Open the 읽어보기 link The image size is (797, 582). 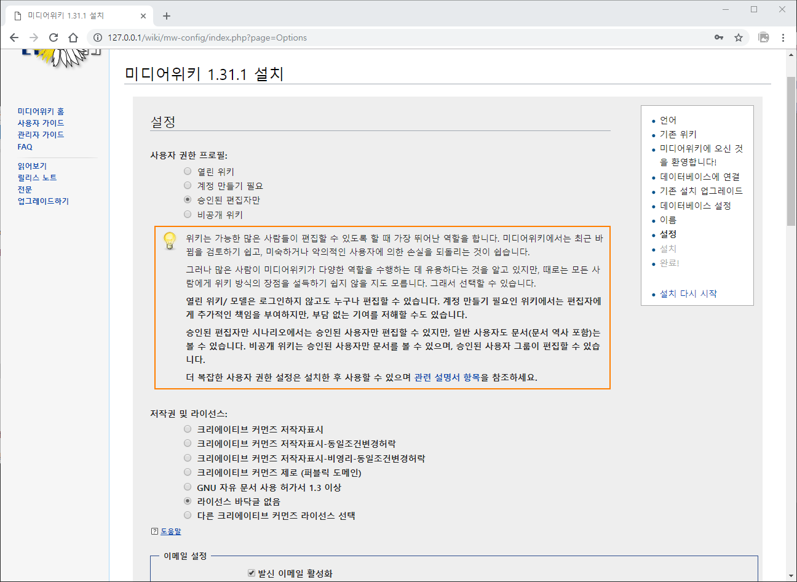(x=32, y=166)
